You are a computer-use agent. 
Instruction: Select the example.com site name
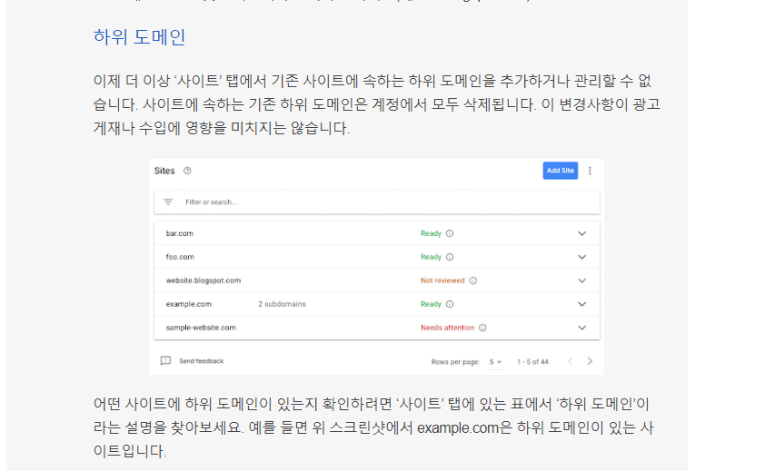tap(189, 304)
